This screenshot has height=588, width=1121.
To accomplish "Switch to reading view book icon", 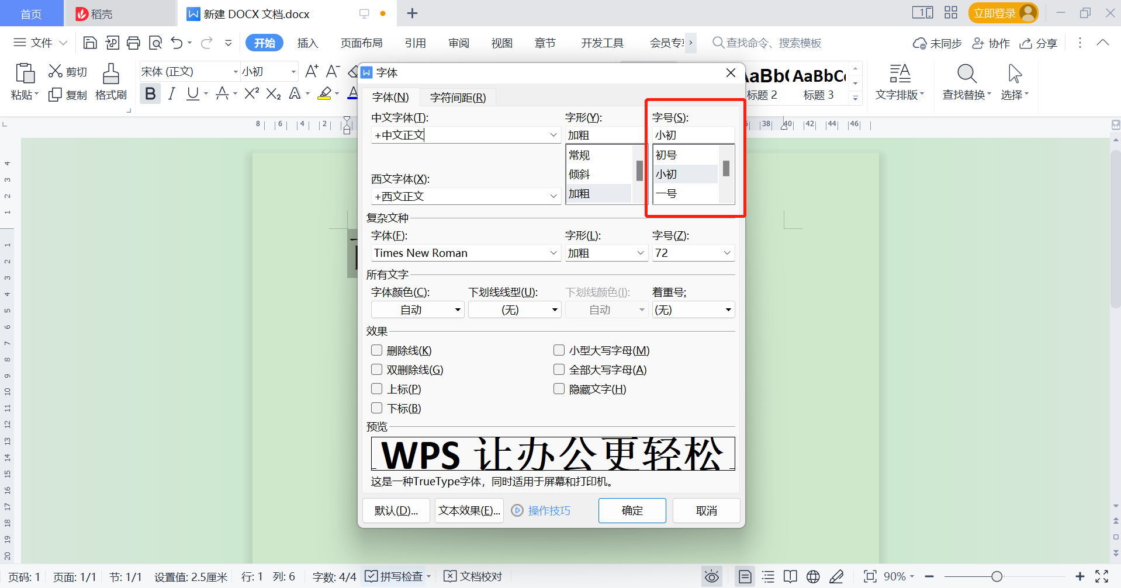I will point(790,577).
